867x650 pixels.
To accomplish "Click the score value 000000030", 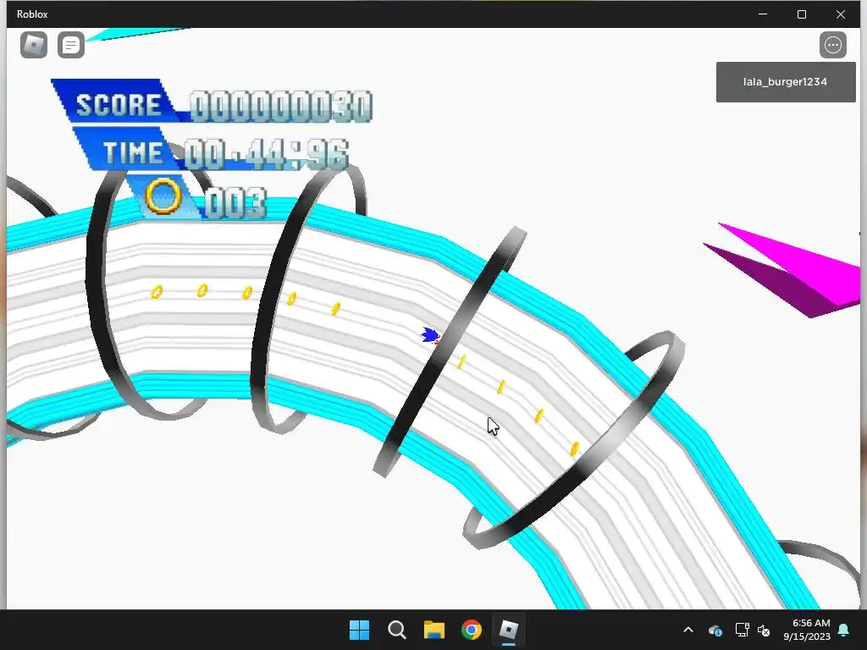I will [281, 106].
